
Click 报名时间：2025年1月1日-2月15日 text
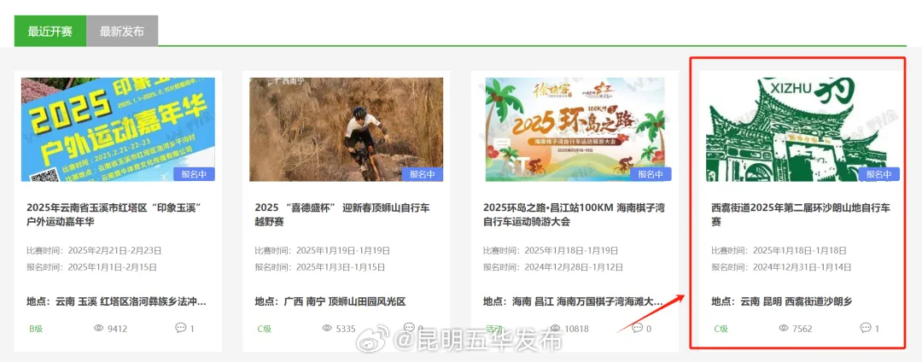[91, 266]
